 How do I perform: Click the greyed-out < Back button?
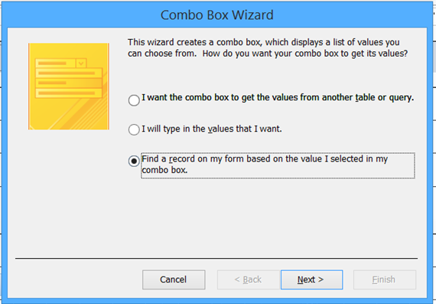pos(248,279)
